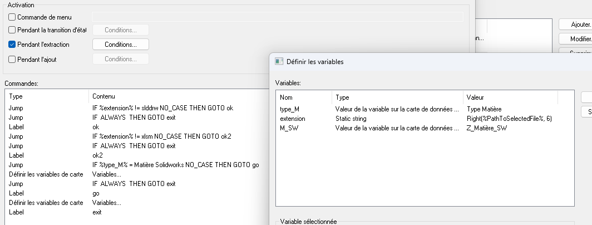Image resolution: width=592 pixels, height=225 pixels.
Task: Select the type_M variable row
Action: click(x=289, y=109)
